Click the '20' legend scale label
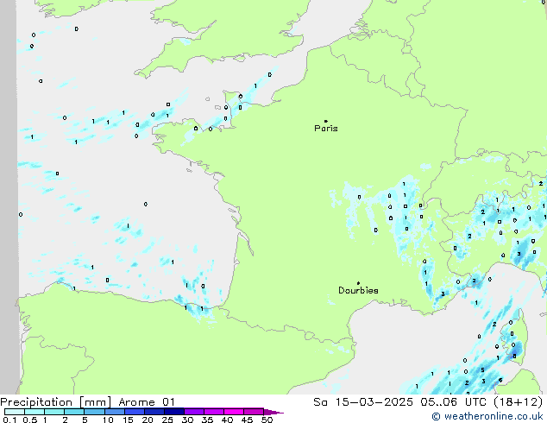This screenshot has height=423, width=547. (x=148, y=420)
